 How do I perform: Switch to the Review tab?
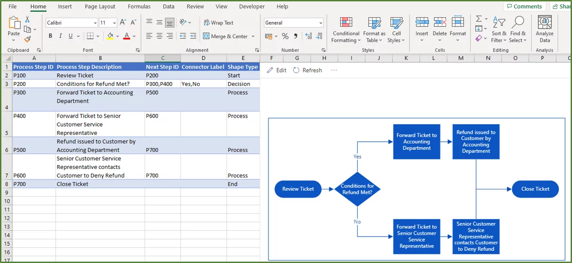click(195, 6)
